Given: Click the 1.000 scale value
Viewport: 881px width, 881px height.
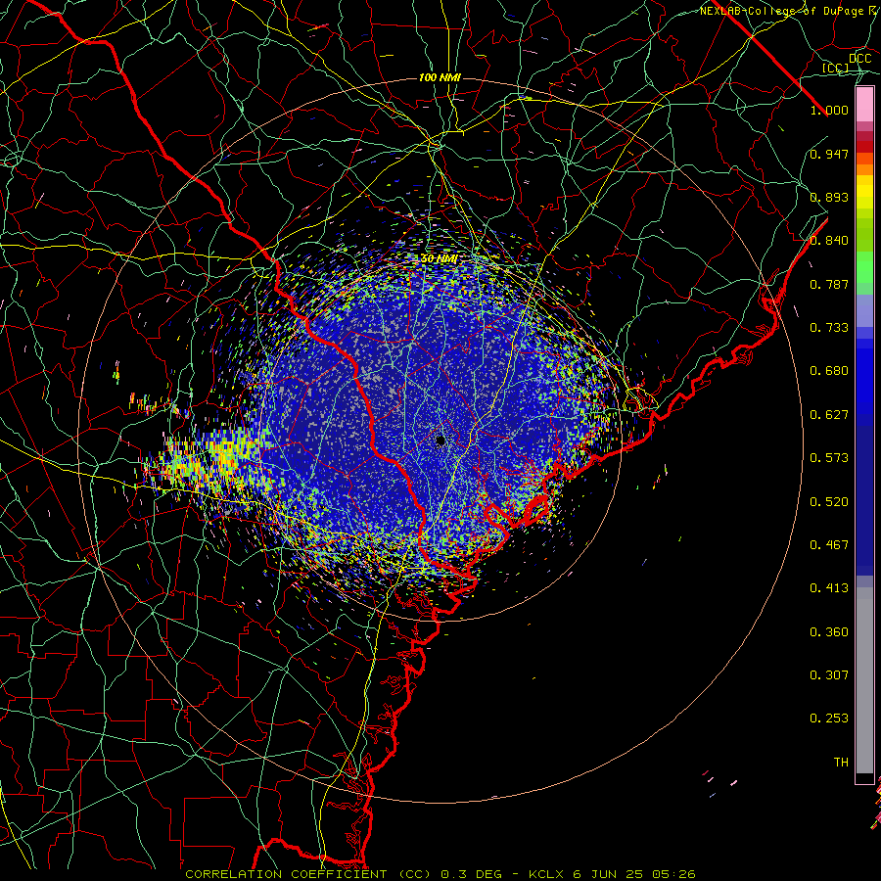Looking at the screenshot, I should click(x=829, y=110).
